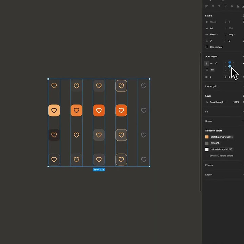The height and width of the screenshot is (244, 244).
Task: Click the properties panel vertical scrollbar
Action: point(200,122)
